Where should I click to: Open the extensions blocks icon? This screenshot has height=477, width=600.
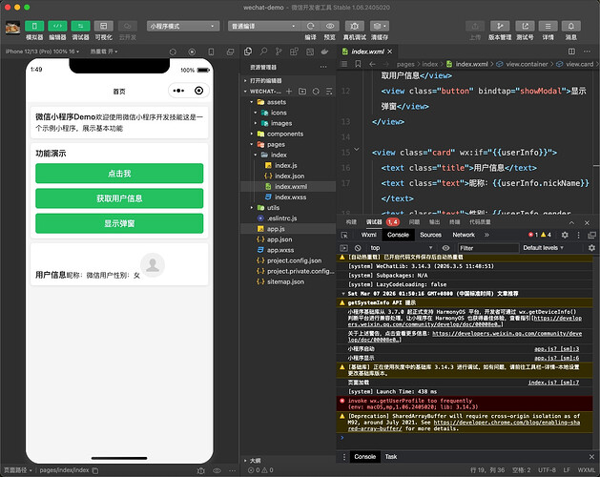(294, 52)
